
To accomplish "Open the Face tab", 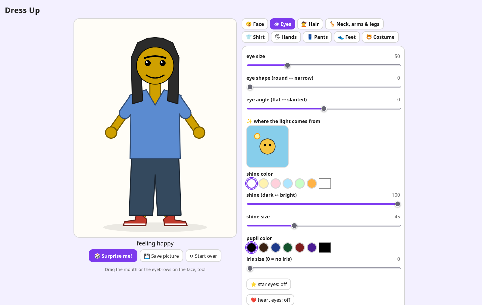I will 255,24.
